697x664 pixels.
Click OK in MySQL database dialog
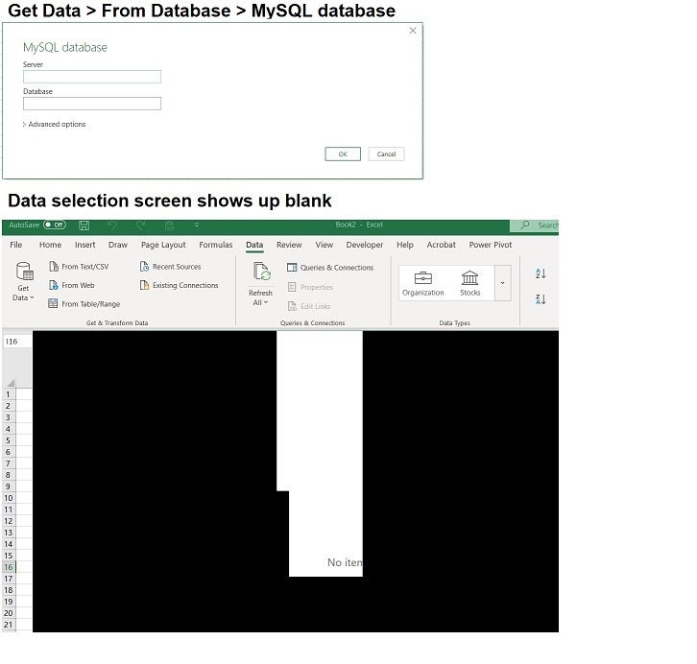(x=343, y=154)
